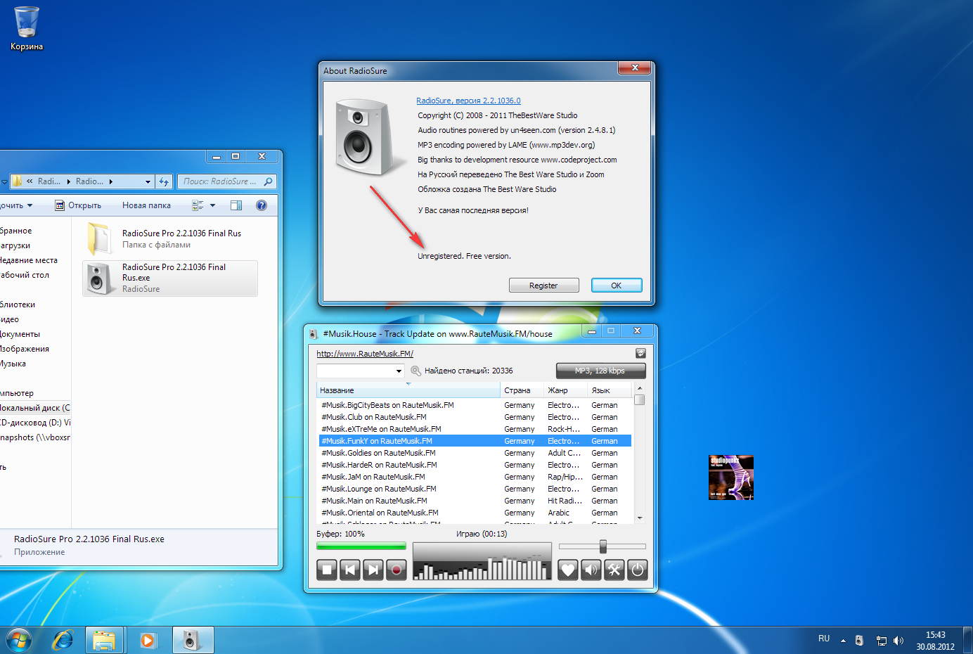Click the magnifier icon beside station count
The image size is (973, 654).
tap(415, 371)
